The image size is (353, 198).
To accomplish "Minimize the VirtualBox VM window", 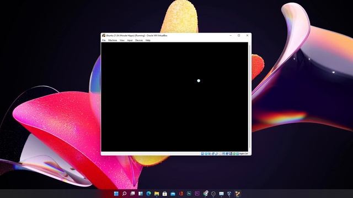I will coord(231,35).
